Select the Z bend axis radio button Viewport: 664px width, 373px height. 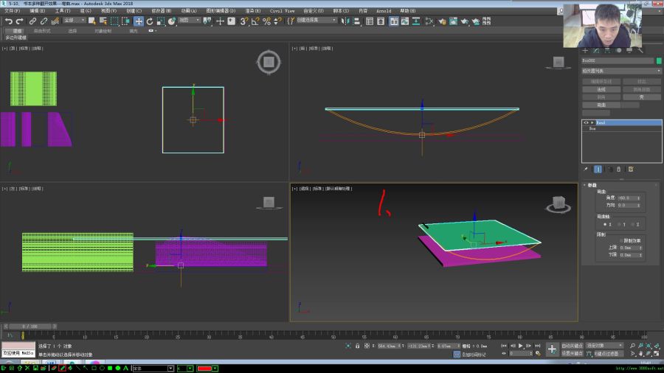[633, 225]
